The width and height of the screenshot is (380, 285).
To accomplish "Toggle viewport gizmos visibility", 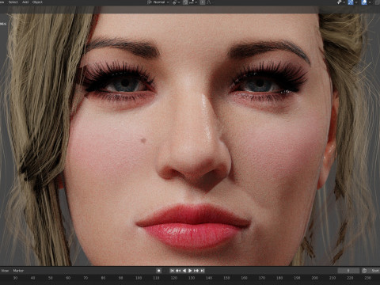I will [x=351, y=2].
